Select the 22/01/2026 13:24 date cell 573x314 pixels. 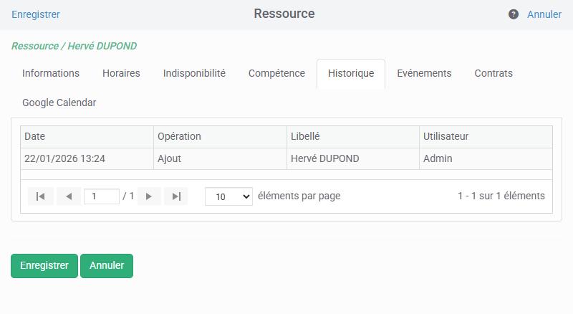87,158
